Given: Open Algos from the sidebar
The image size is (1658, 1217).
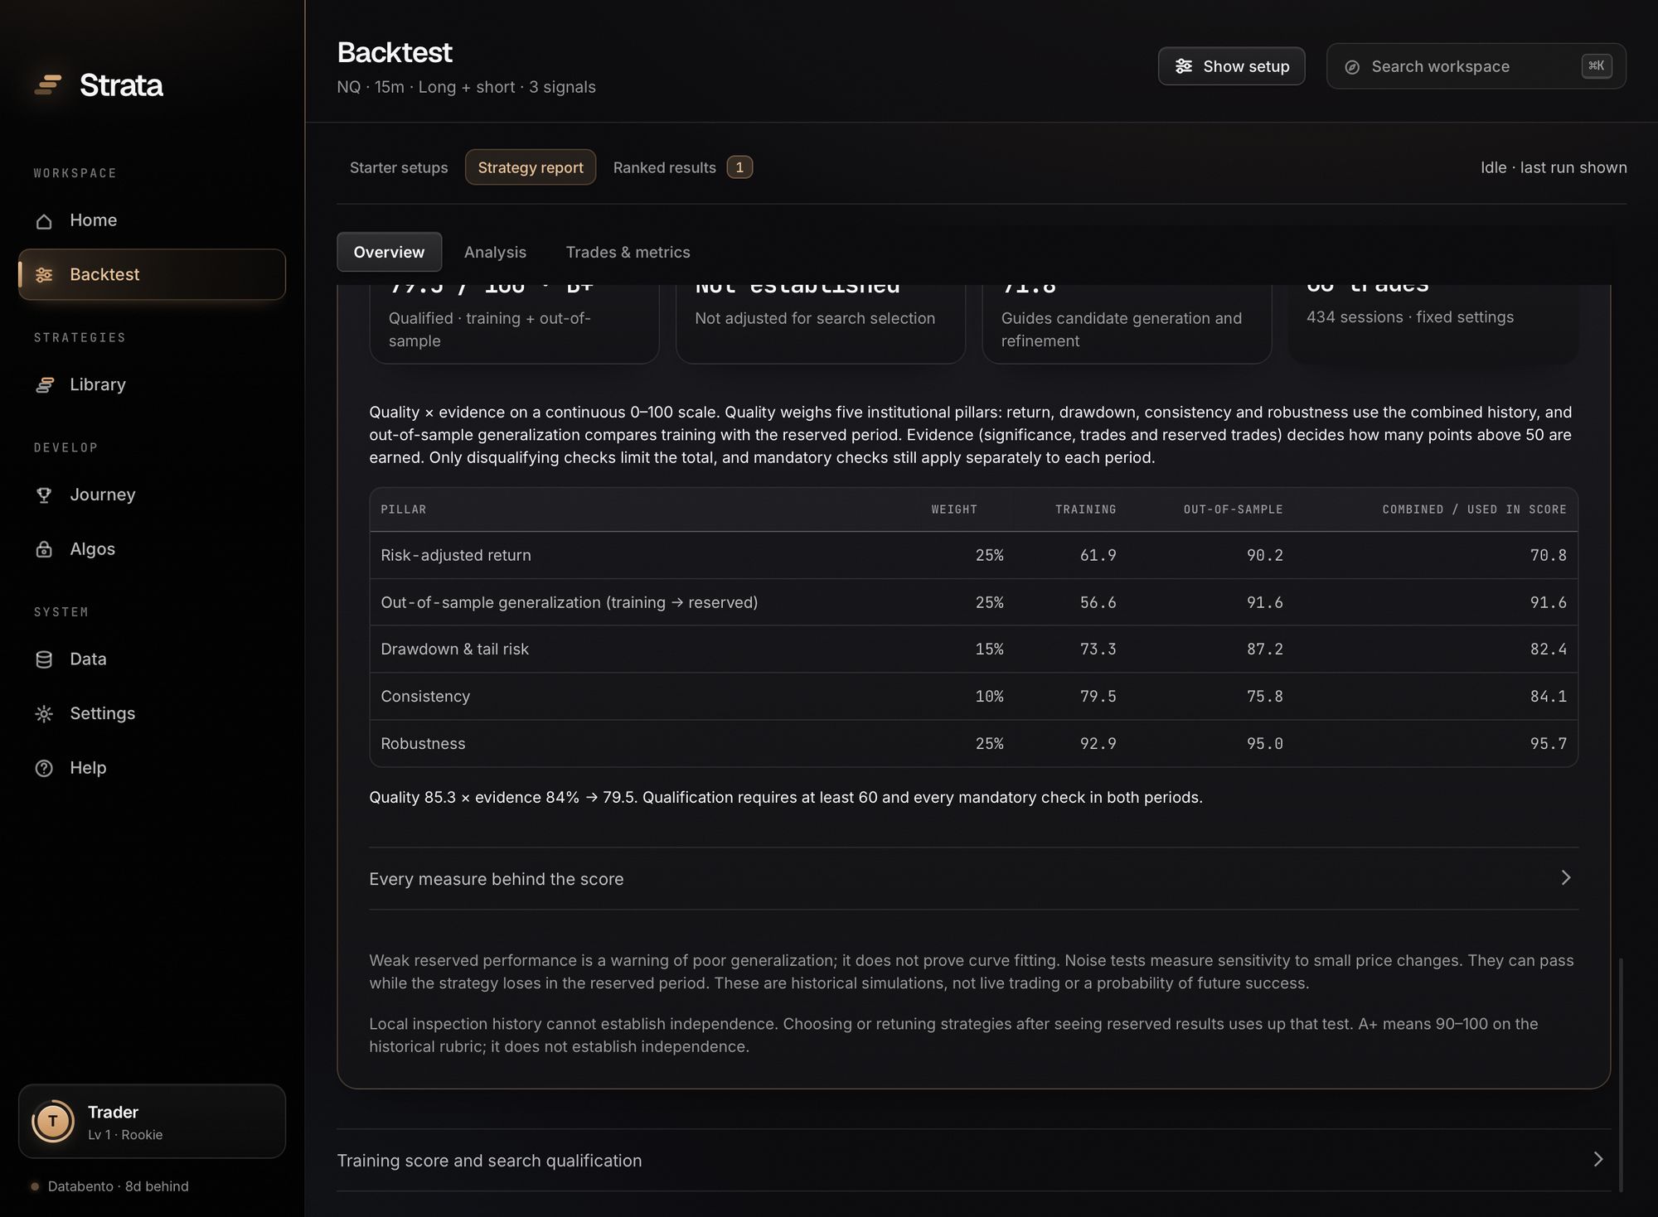Looking at the screenshot, I should coord(152,550).
